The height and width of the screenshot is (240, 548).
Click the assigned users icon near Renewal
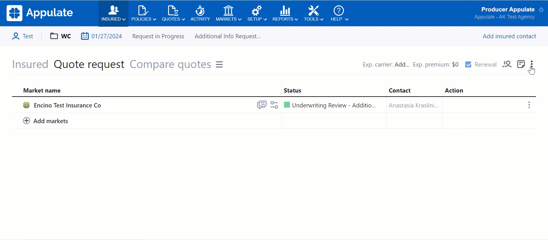(x=507, y=64)
